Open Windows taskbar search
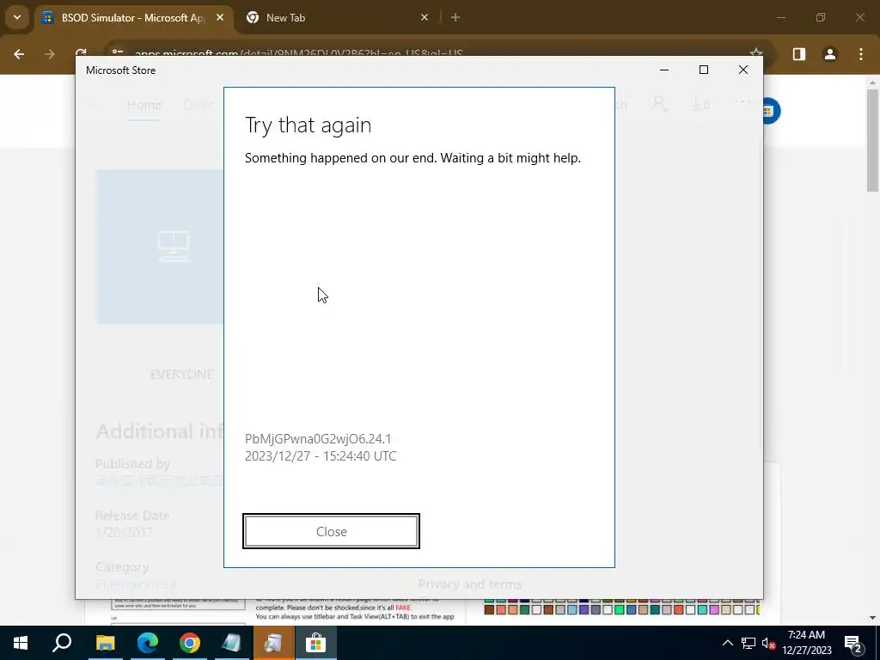The height and width of the screenshot is (660, 880). [62, 643]
